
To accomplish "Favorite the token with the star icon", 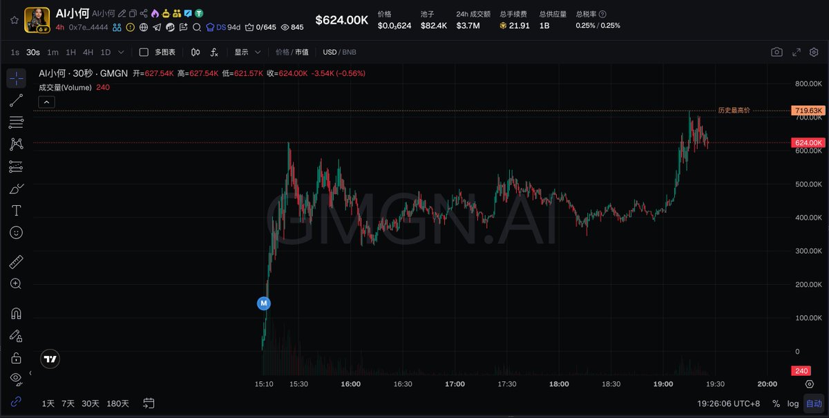I will pos(14,20).
